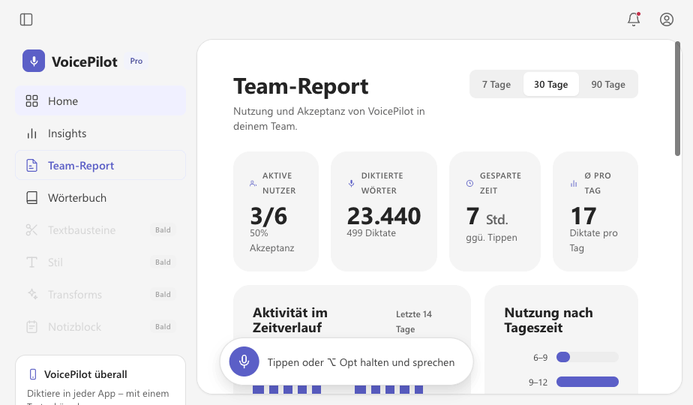Click the 6–9 usage bar

pos(587,357)
